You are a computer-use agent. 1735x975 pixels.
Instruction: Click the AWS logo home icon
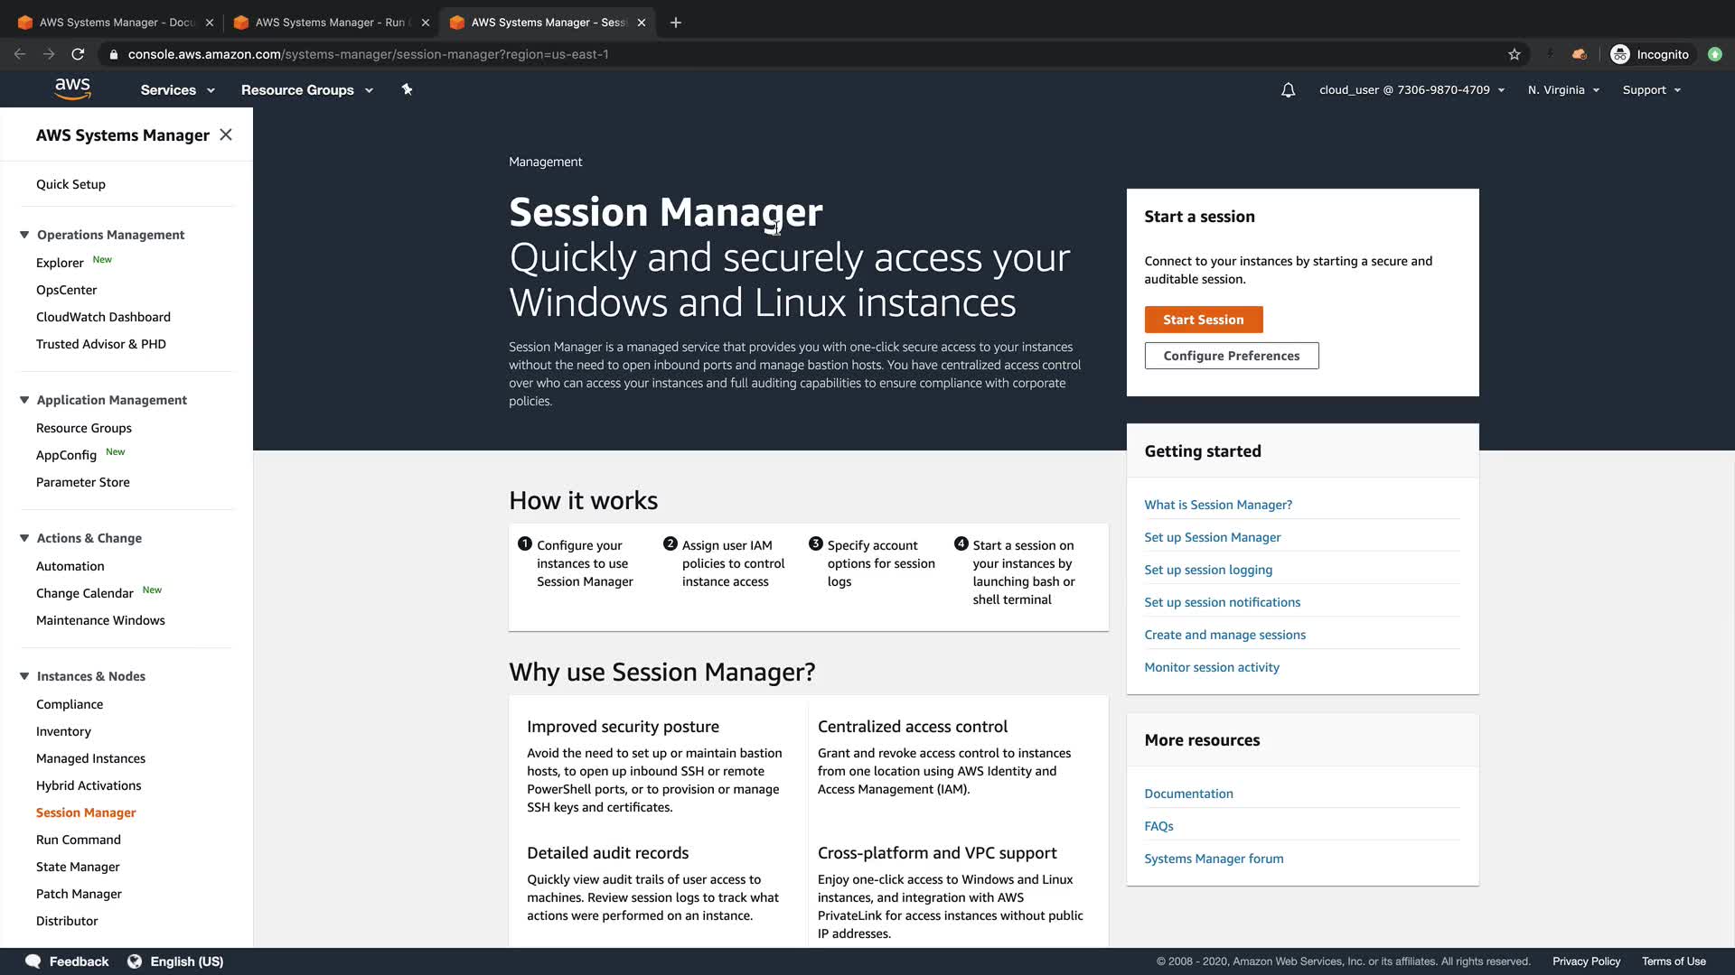[72, 88]
